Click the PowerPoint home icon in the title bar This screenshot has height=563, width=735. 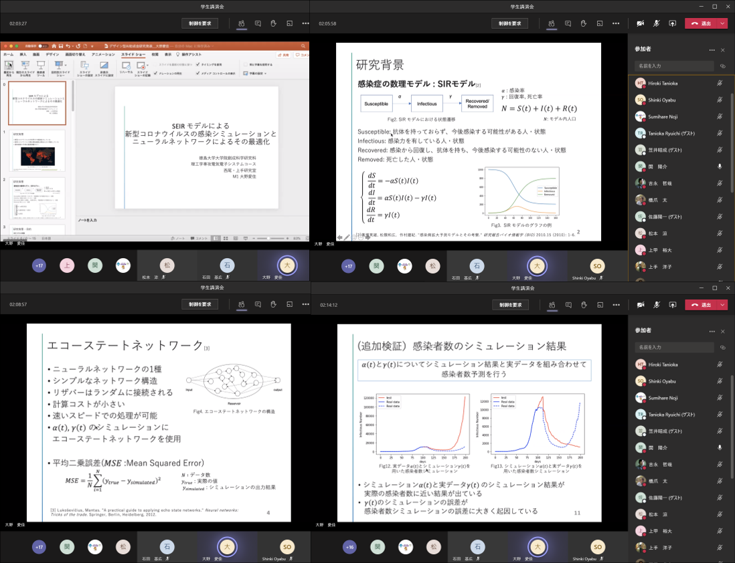(x=54, y=46)
